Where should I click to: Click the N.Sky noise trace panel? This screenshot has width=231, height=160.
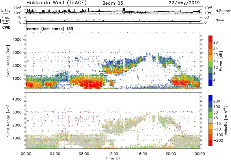tap(113, 10)
